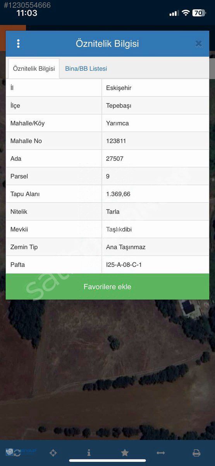
Task: Tap the Mahalle No value 123811
Action: click(x=116, y=141)
